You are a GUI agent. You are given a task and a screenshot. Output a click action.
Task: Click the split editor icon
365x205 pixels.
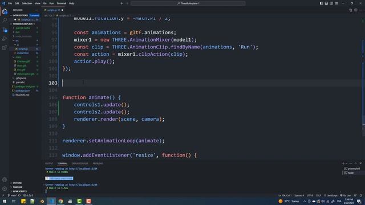click(356, 10)
